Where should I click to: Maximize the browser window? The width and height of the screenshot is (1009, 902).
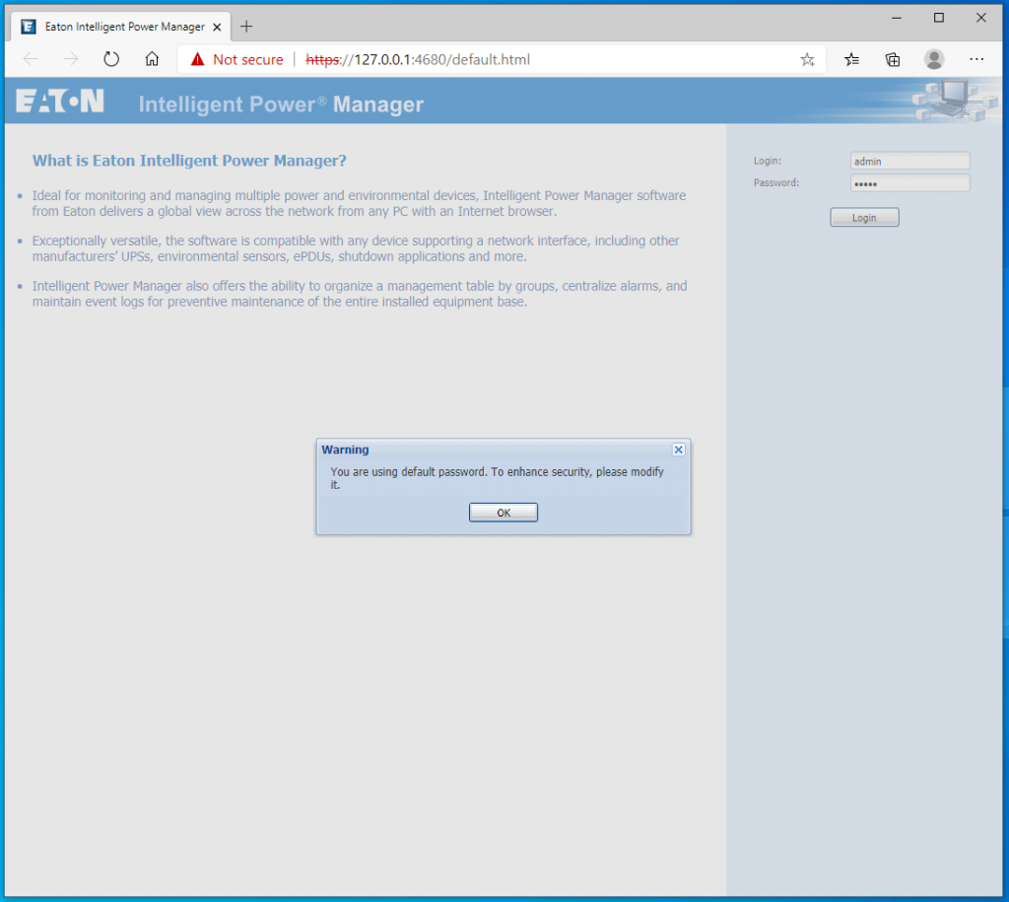pyautogui.click(x=939, y=18)
